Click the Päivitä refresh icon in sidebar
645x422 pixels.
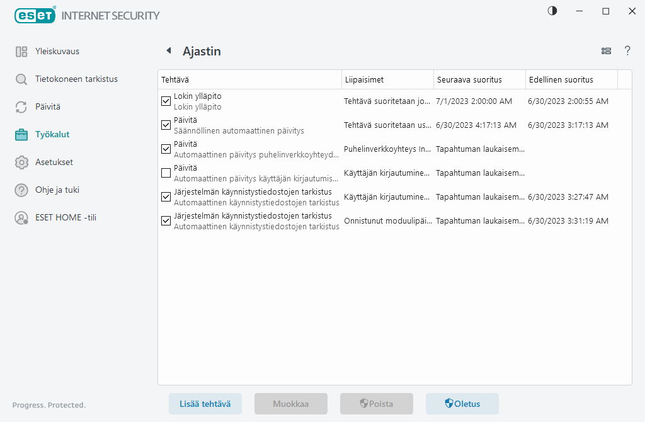click(x=21, y=107)
